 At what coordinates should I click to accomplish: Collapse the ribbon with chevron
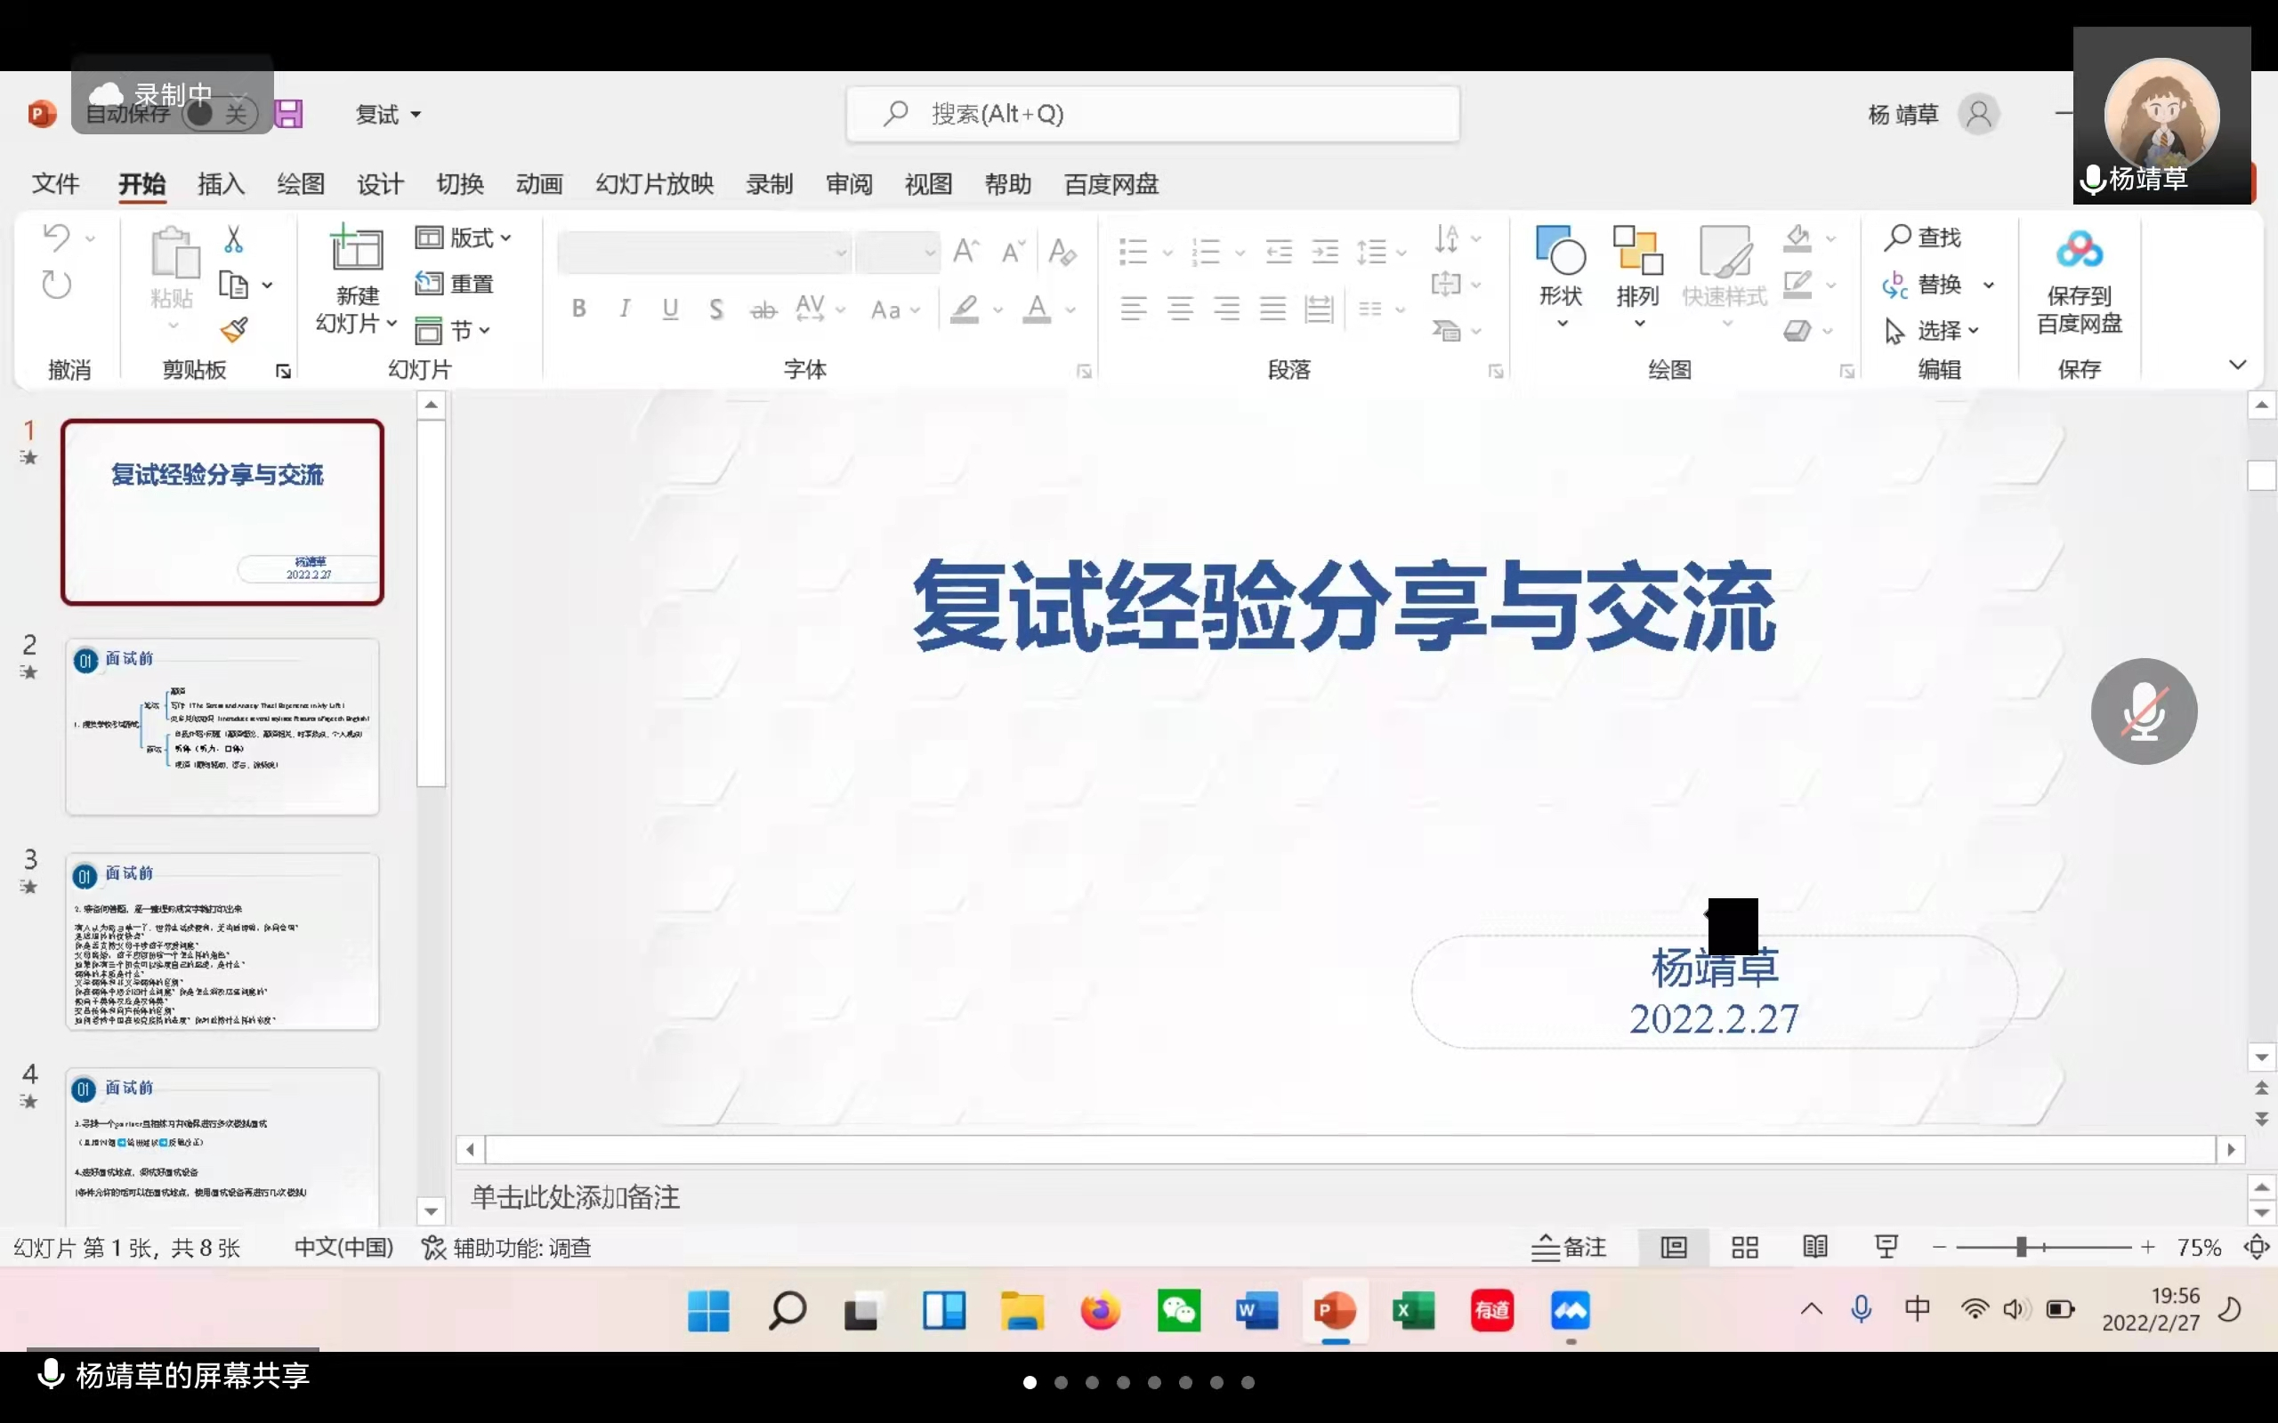[x=2239, y=366]
